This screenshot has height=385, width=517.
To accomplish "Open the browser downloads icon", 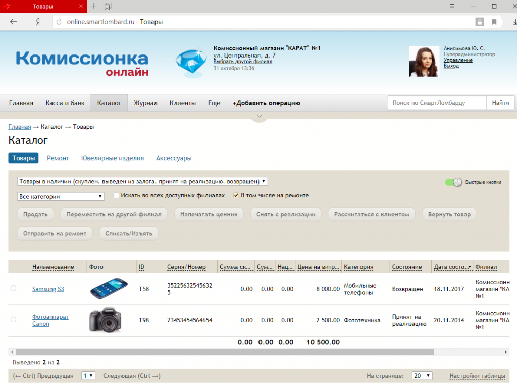I will [514, 22].
